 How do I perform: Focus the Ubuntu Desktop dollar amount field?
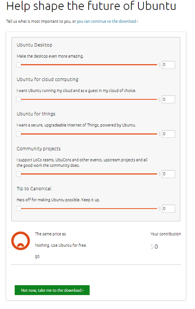(168, 65)
